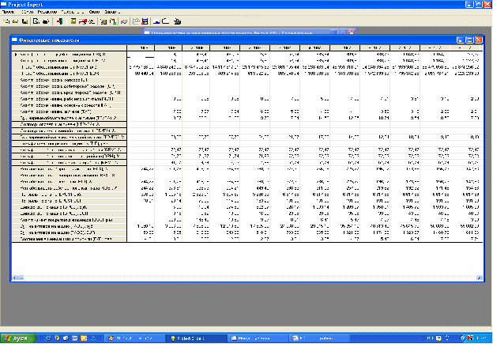The height and width of the screenshot is (344, 493).
Task: Click the red arrow toolbar icon
Action: tap(83, 21)
